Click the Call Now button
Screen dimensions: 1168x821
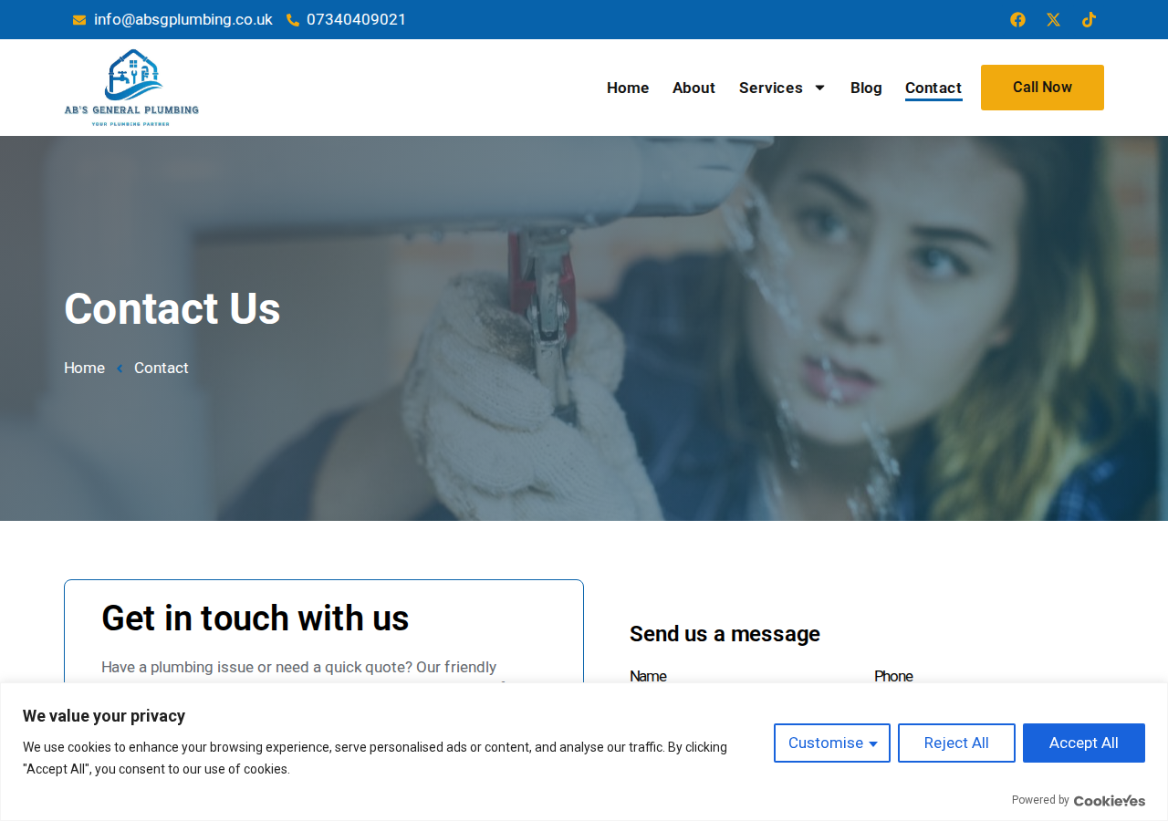point(1042,88)
